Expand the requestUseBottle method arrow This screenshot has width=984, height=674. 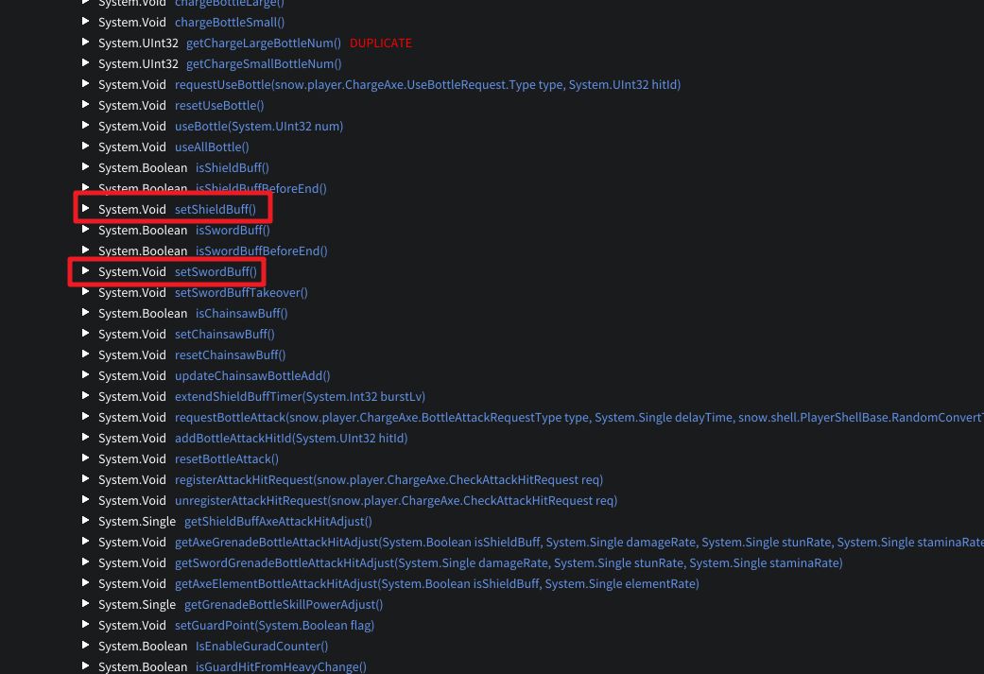86,83
